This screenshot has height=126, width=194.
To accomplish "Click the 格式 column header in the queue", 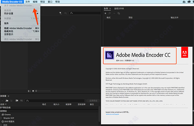I will tap(109, 17).
